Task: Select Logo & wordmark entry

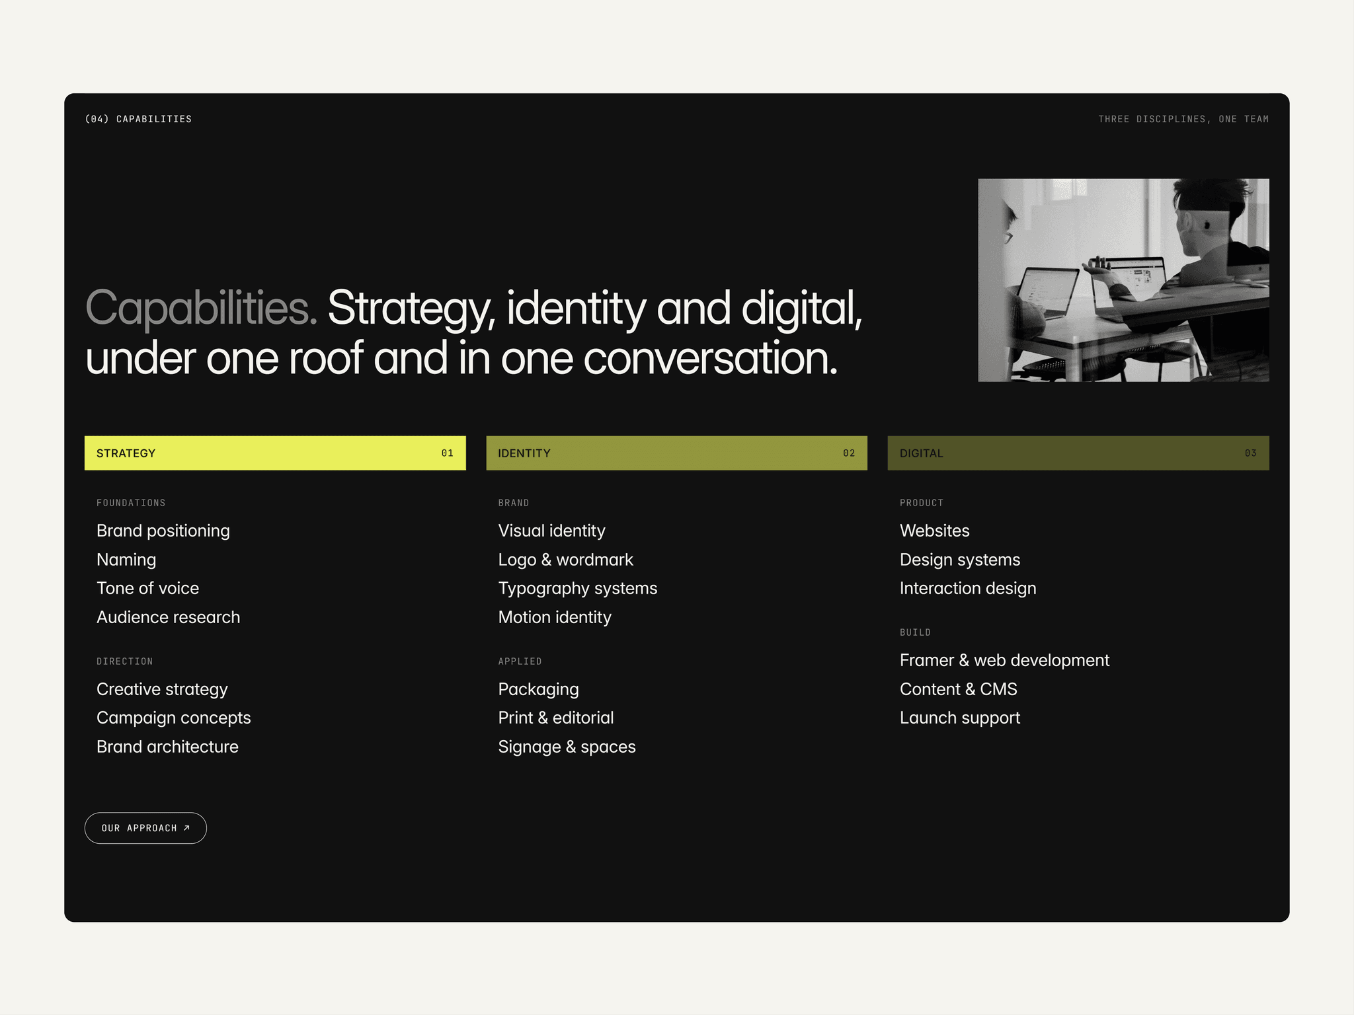Action: [565, 560]
